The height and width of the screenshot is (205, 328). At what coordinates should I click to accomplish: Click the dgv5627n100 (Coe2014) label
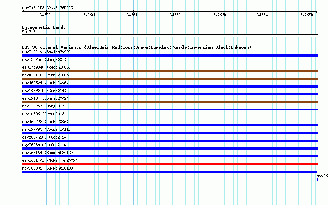point(45,137)
